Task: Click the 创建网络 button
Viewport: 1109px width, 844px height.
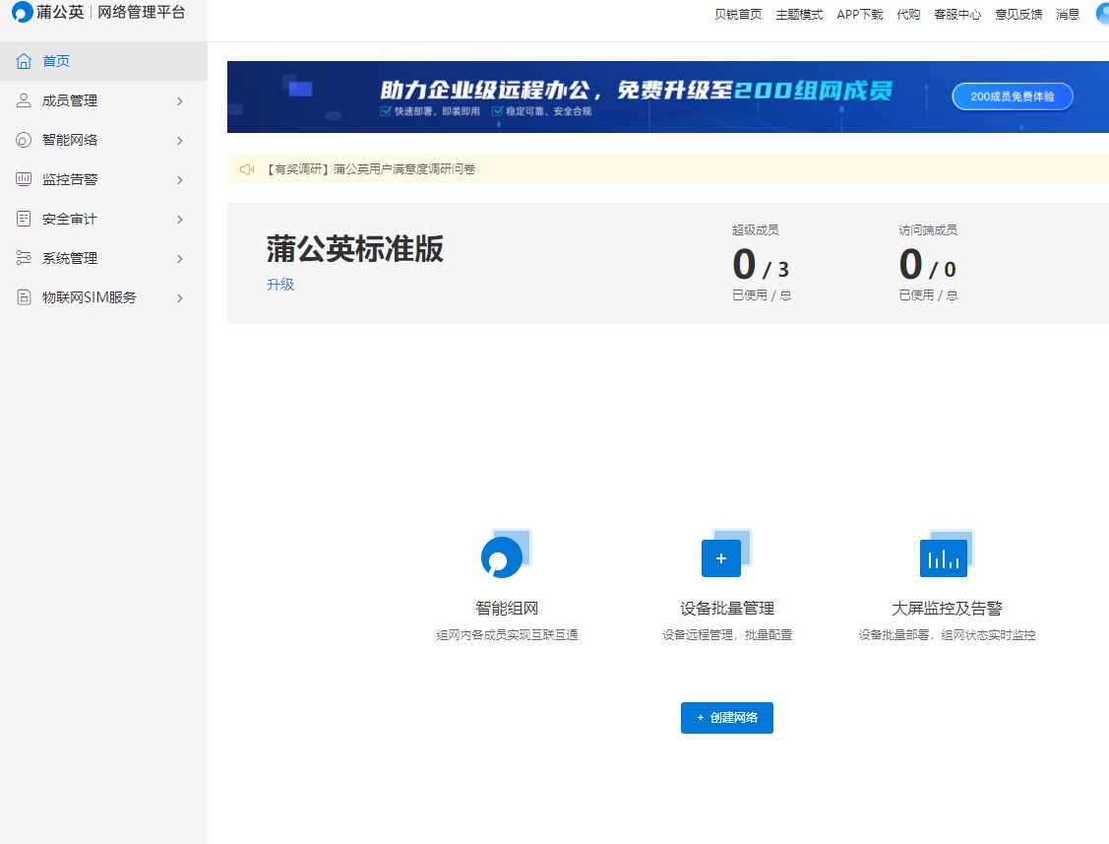Action: 726,718
